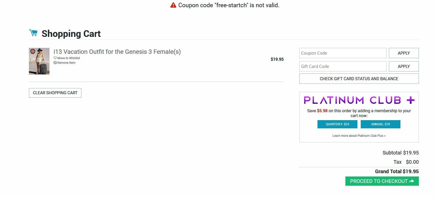
Task: Check gift card status and balance
Action: [359, 79]
